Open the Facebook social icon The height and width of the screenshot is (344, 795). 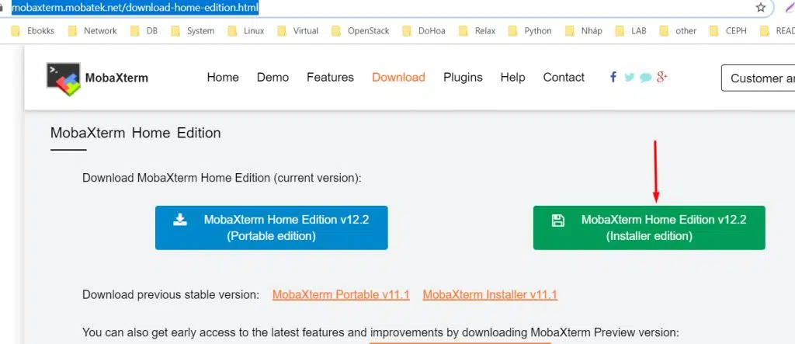[x=613, y=77]
